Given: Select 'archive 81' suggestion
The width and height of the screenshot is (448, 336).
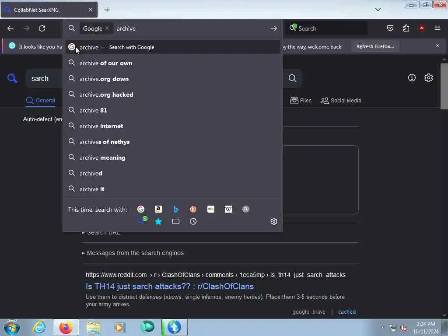Looking at the screenshot, I should [173, 110].
